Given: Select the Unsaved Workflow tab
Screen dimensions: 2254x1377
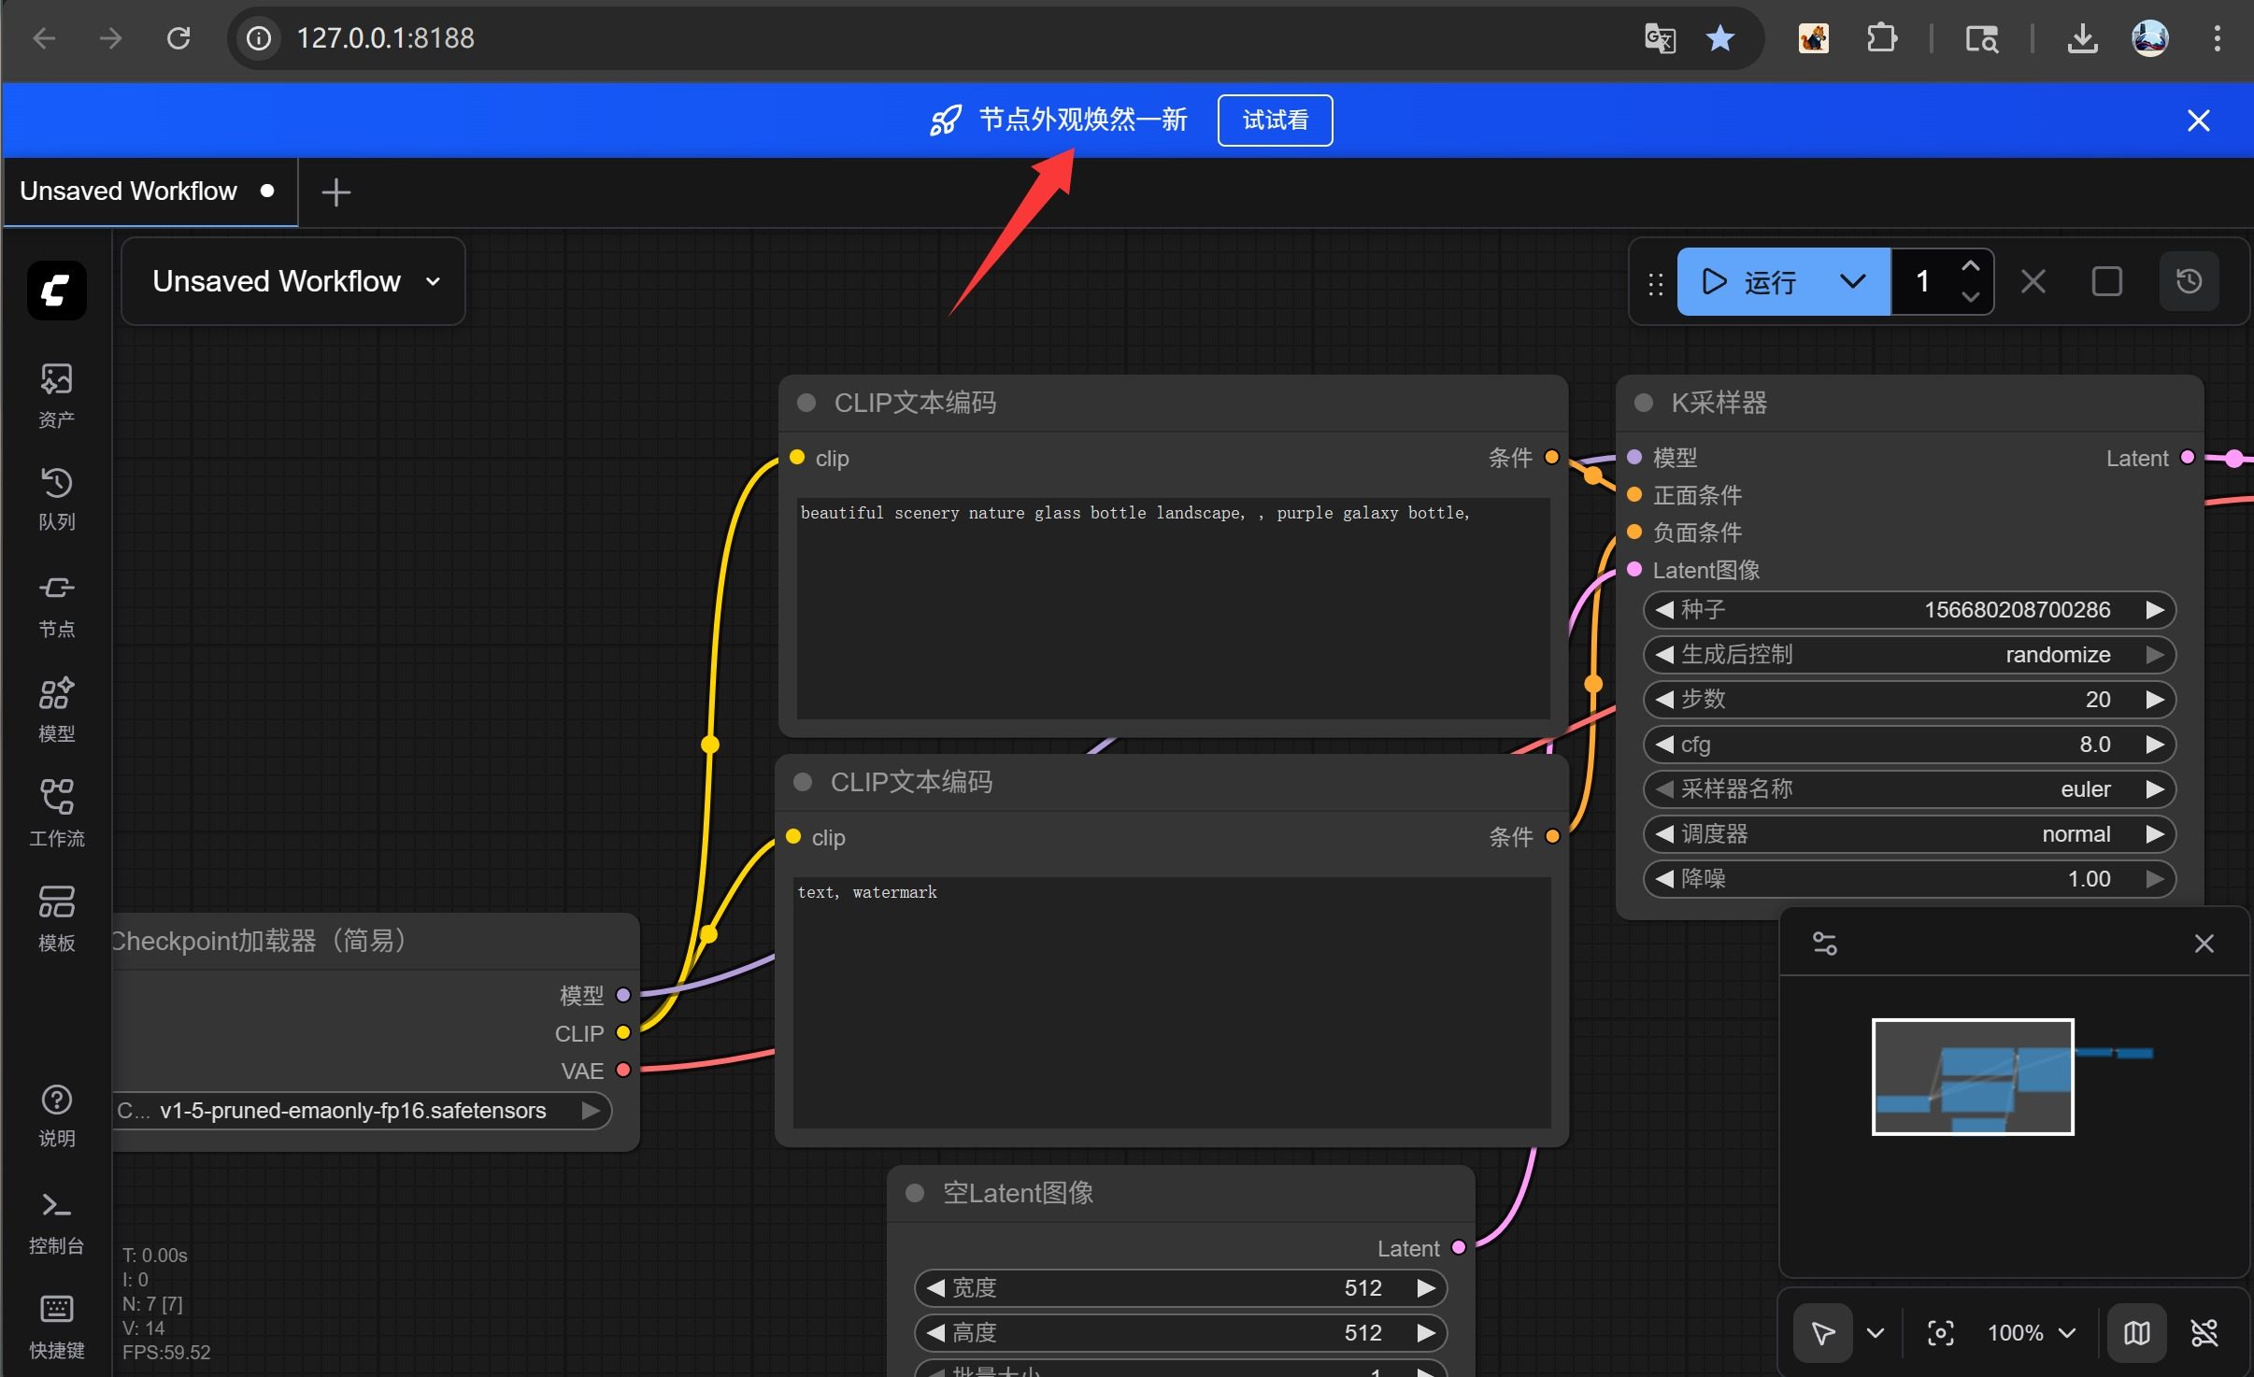Looking at the screenshot, I should click(x=129, y=192).
